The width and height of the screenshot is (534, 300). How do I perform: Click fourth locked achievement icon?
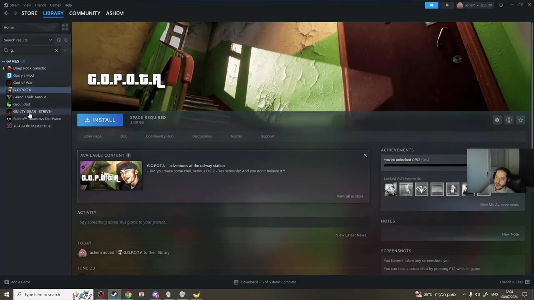[x=437, y=189]
